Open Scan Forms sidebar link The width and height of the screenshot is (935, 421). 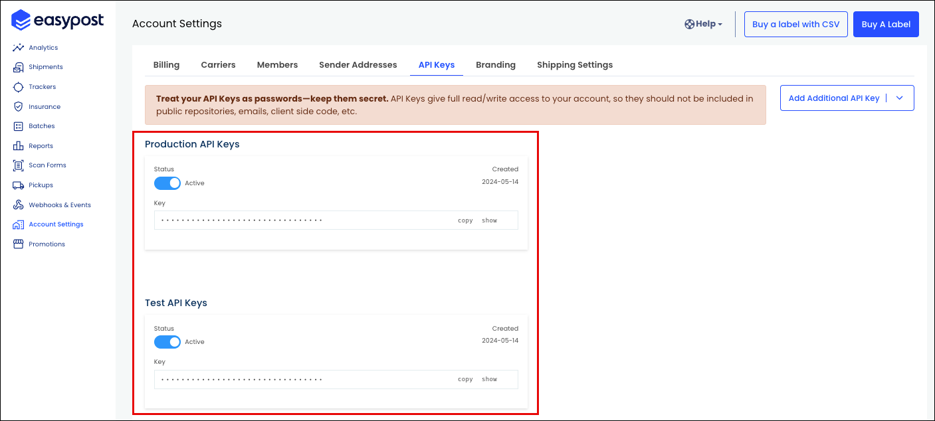coord(47,165)
